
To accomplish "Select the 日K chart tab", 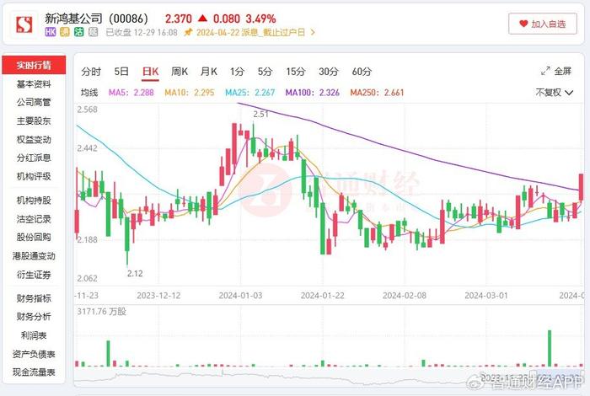I will tap(151, 72).
